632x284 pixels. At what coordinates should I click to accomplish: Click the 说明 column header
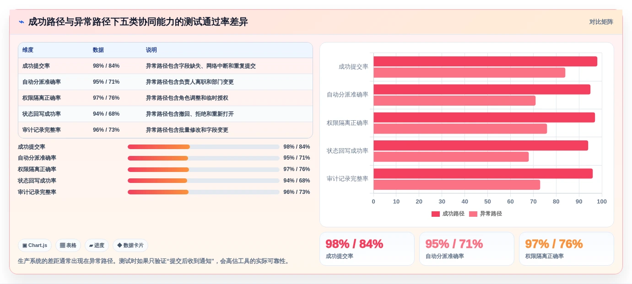(x=151, y=50)
